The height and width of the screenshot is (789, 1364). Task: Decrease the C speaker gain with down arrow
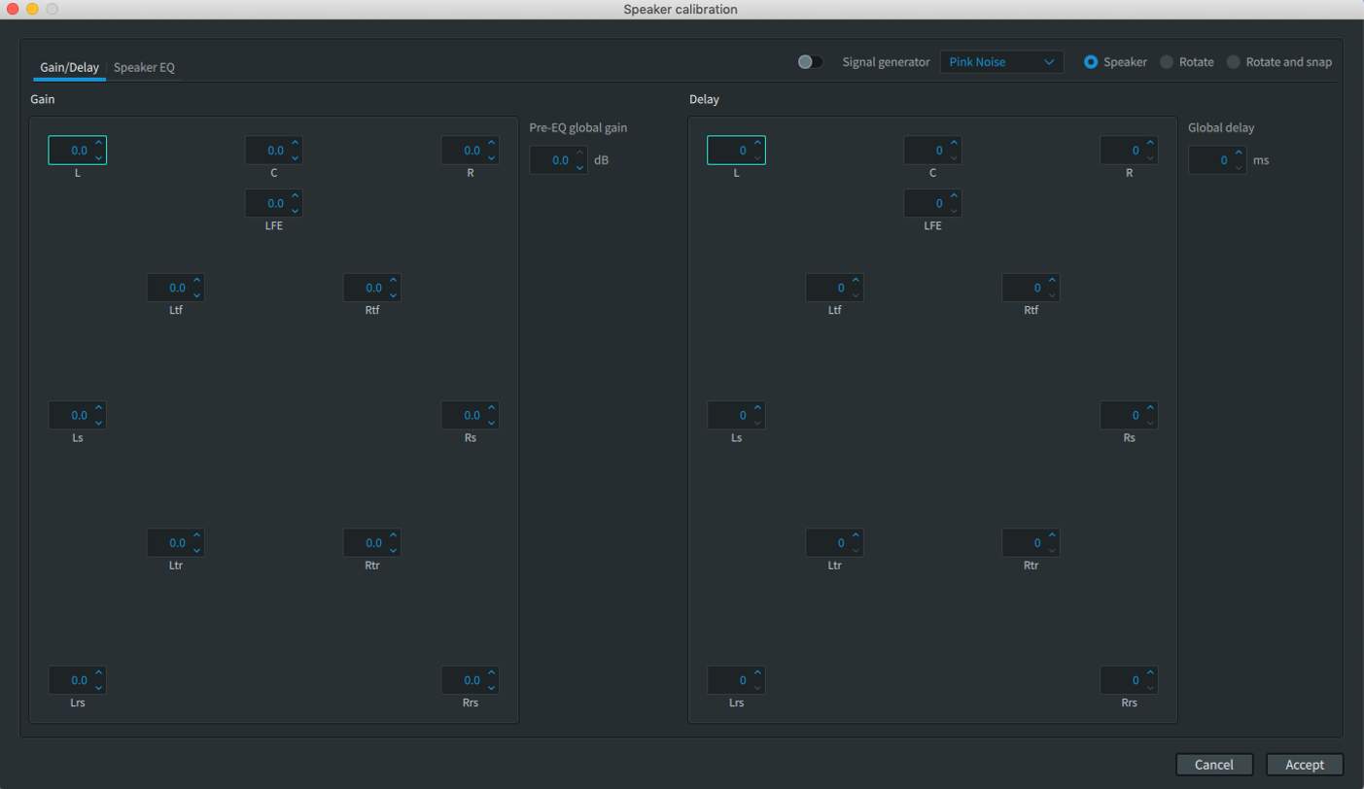[x=296, y=157]
